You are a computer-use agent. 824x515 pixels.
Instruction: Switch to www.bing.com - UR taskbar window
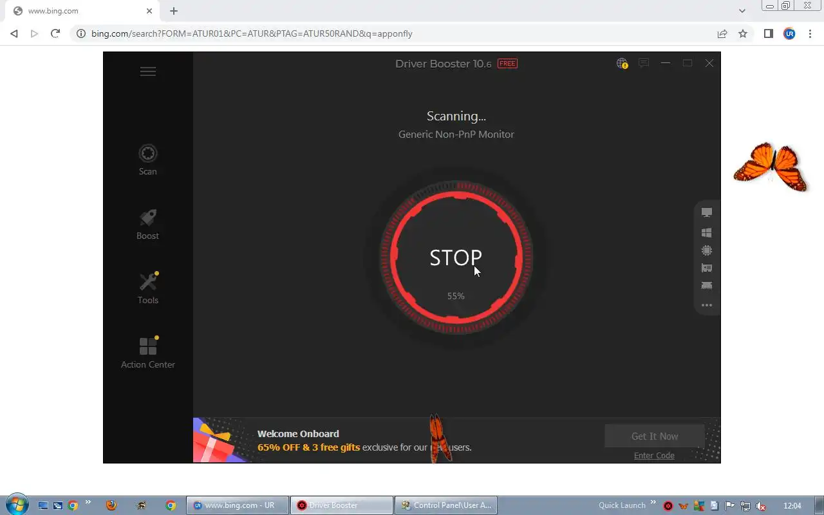click(237, 505)
